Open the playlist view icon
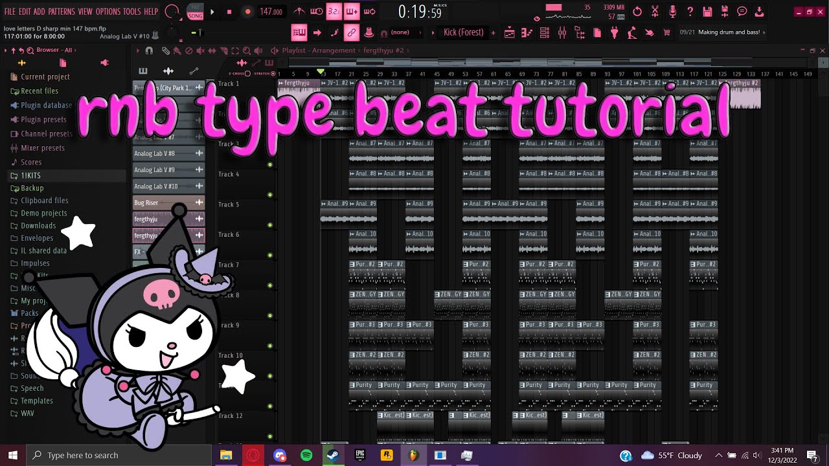829x466 pixels. (510, 32)
